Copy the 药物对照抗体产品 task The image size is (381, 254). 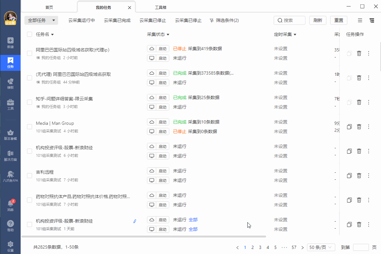tap(349, 200)
